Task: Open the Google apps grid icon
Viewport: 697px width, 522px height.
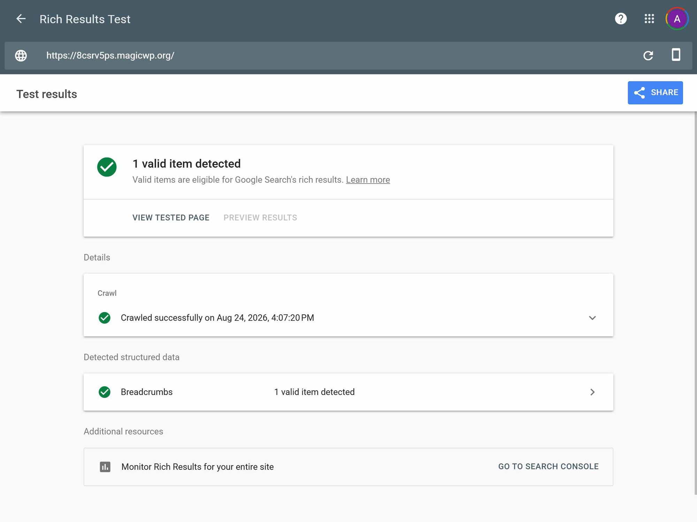Action: pyautogui.click(x=649, y=19)
